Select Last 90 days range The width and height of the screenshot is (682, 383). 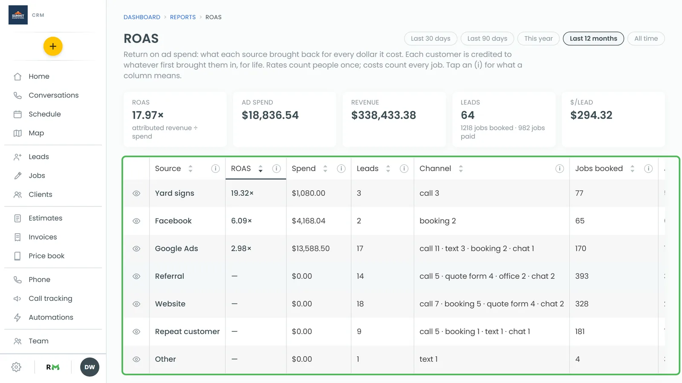[x=487, y=38]
